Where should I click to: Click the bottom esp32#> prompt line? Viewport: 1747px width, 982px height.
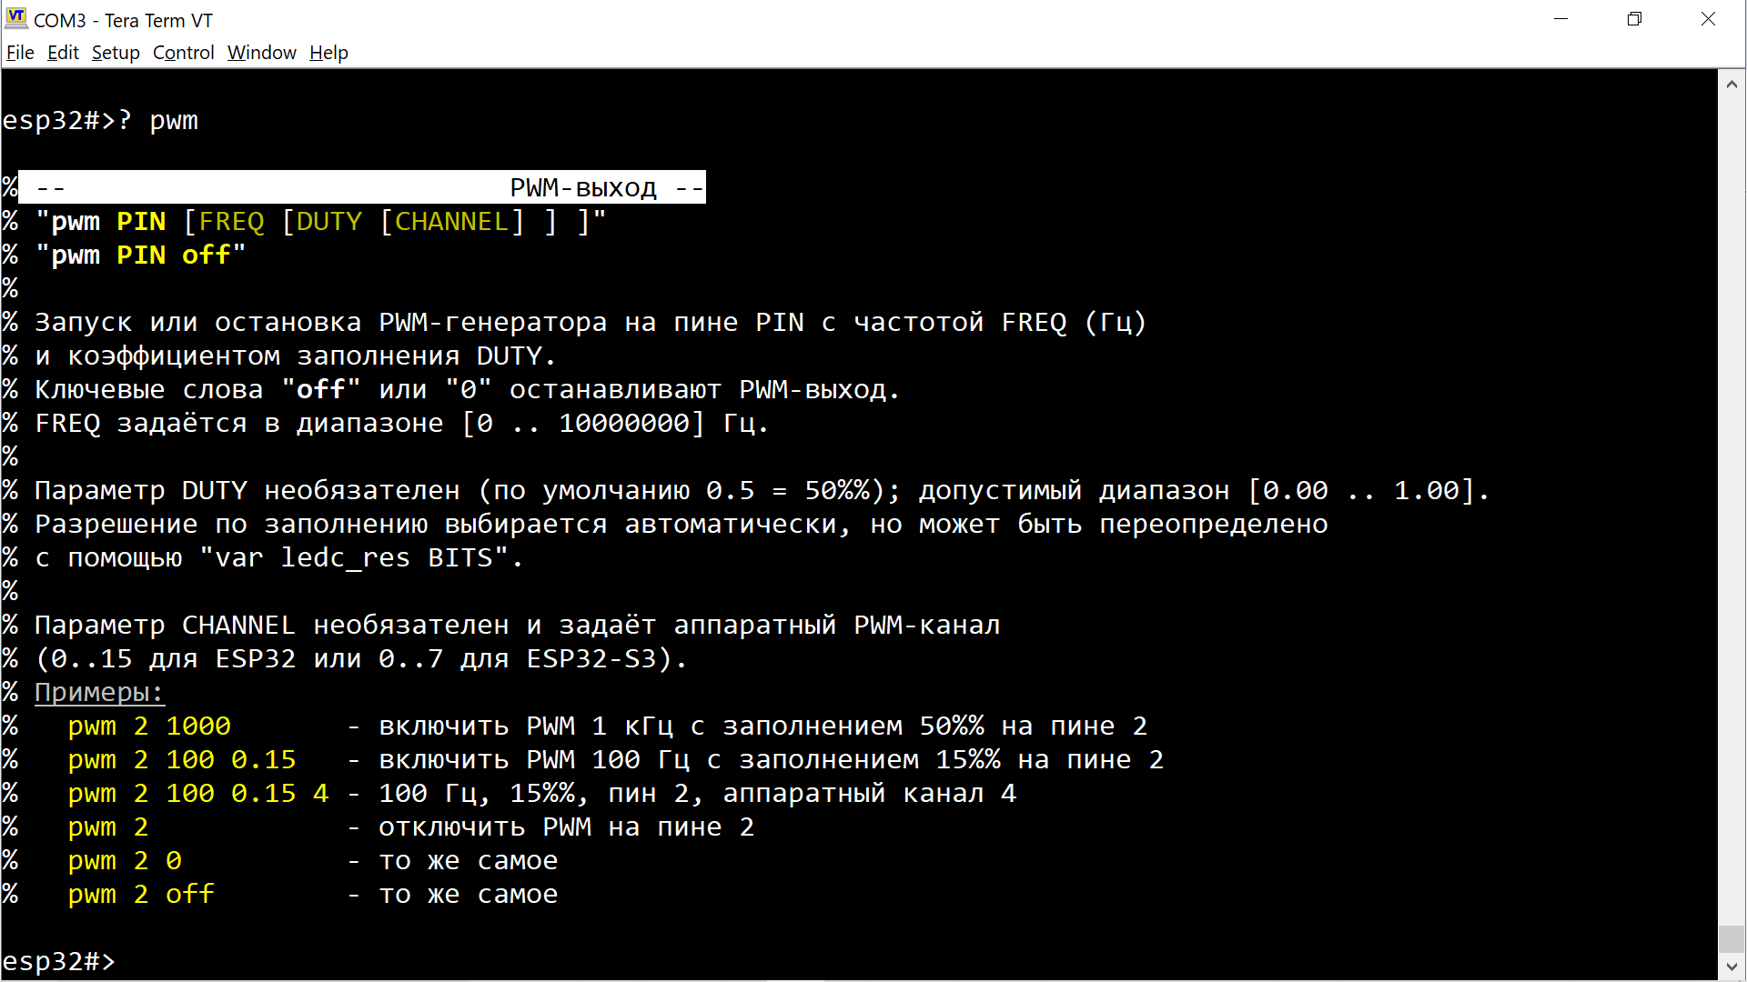59,961
